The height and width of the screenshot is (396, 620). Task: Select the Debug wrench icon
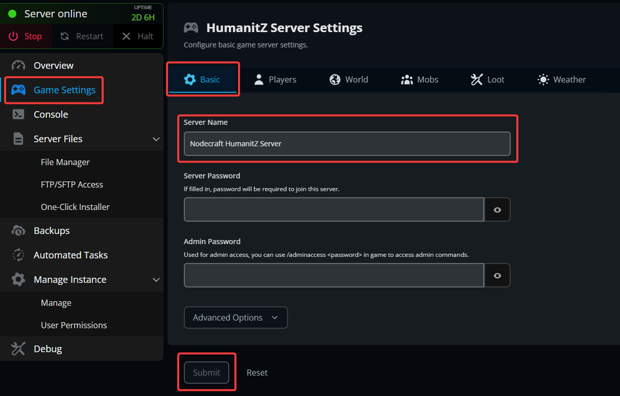(18, 348)
